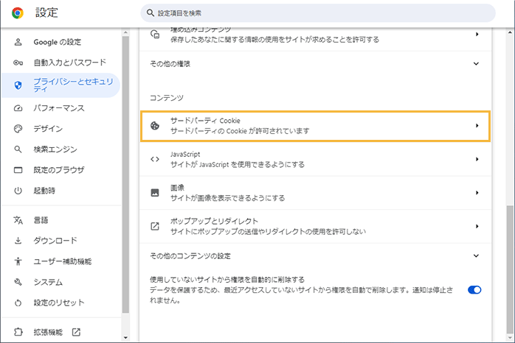Open Google の設定 menu item
Viewport: 515px width, 343px height.
tap(57, 42)
